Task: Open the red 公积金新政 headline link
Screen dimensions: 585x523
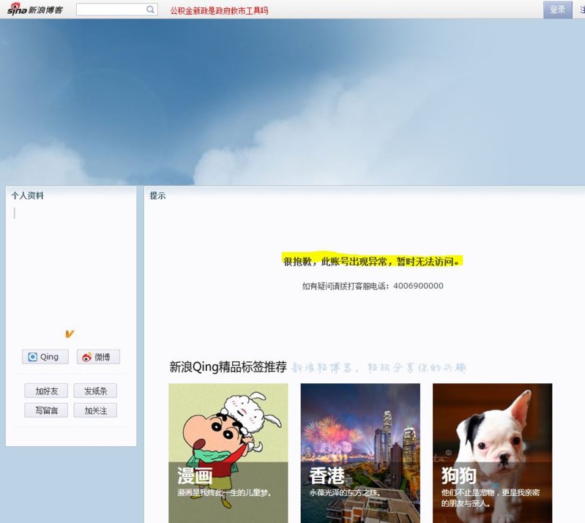Action: coord(219,10)
